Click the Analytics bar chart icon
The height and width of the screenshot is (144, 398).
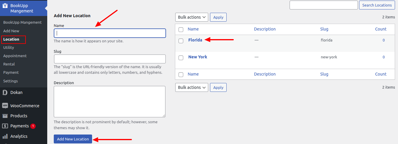[5, 136]
